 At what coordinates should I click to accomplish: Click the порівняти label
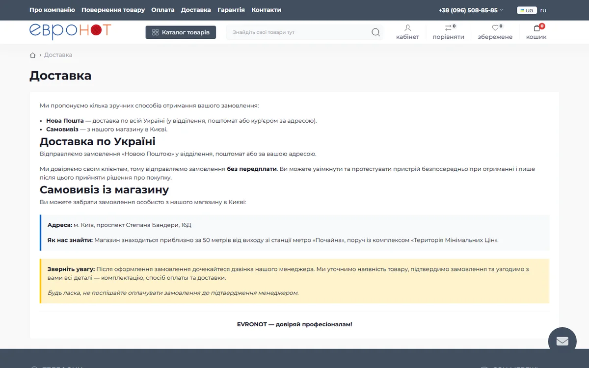point(448,37)
